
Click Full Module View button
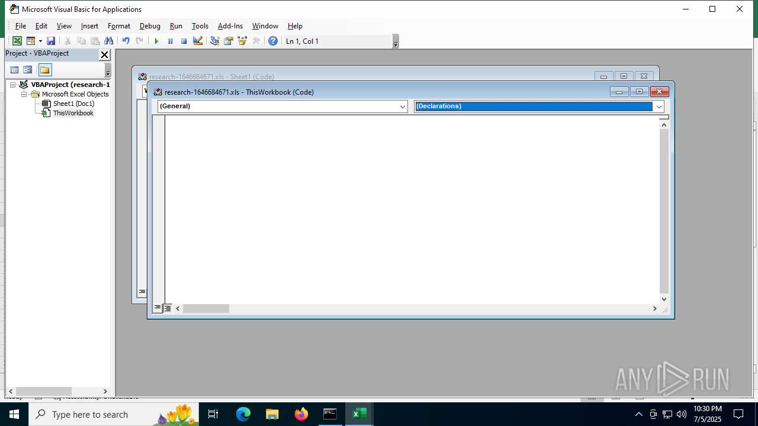click(x=168, y=308)
